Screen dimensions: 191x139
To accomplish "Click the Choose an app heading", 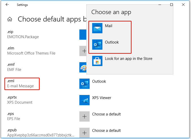I will click(111, 12).
